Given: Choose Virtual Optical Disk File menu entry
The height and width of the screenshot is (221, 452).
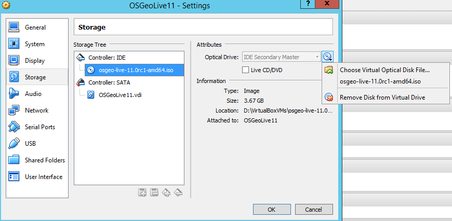Looking at the screenshot, I should pyautogui.click(x=385, y=70).
